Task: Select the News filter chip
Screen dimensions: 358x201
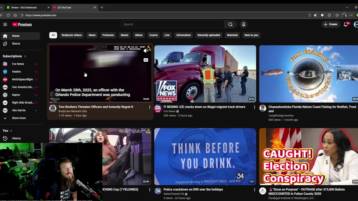Action: point(92,35)
